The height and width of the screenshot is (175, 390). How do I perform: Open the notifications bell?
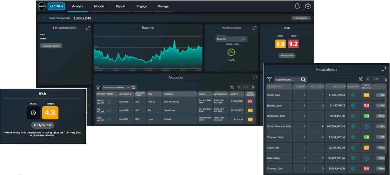coord(297,6)
